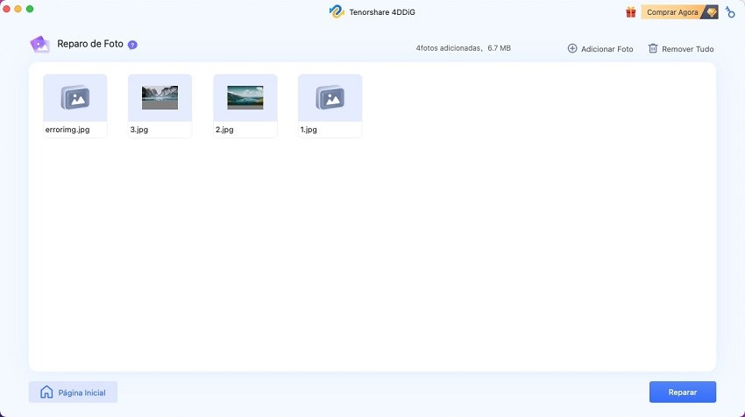Click the errorimg.jpg file name

point(67,129)
